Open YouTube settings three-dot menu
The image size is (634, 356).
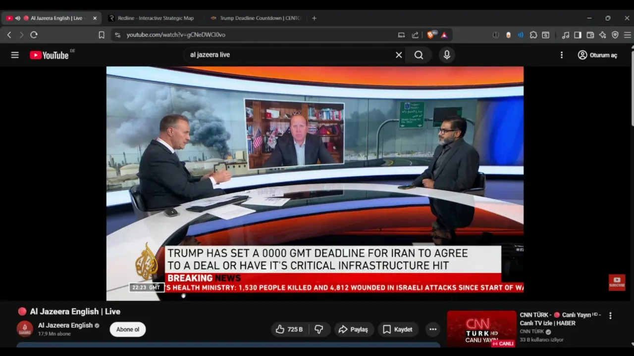pos(562,55)
